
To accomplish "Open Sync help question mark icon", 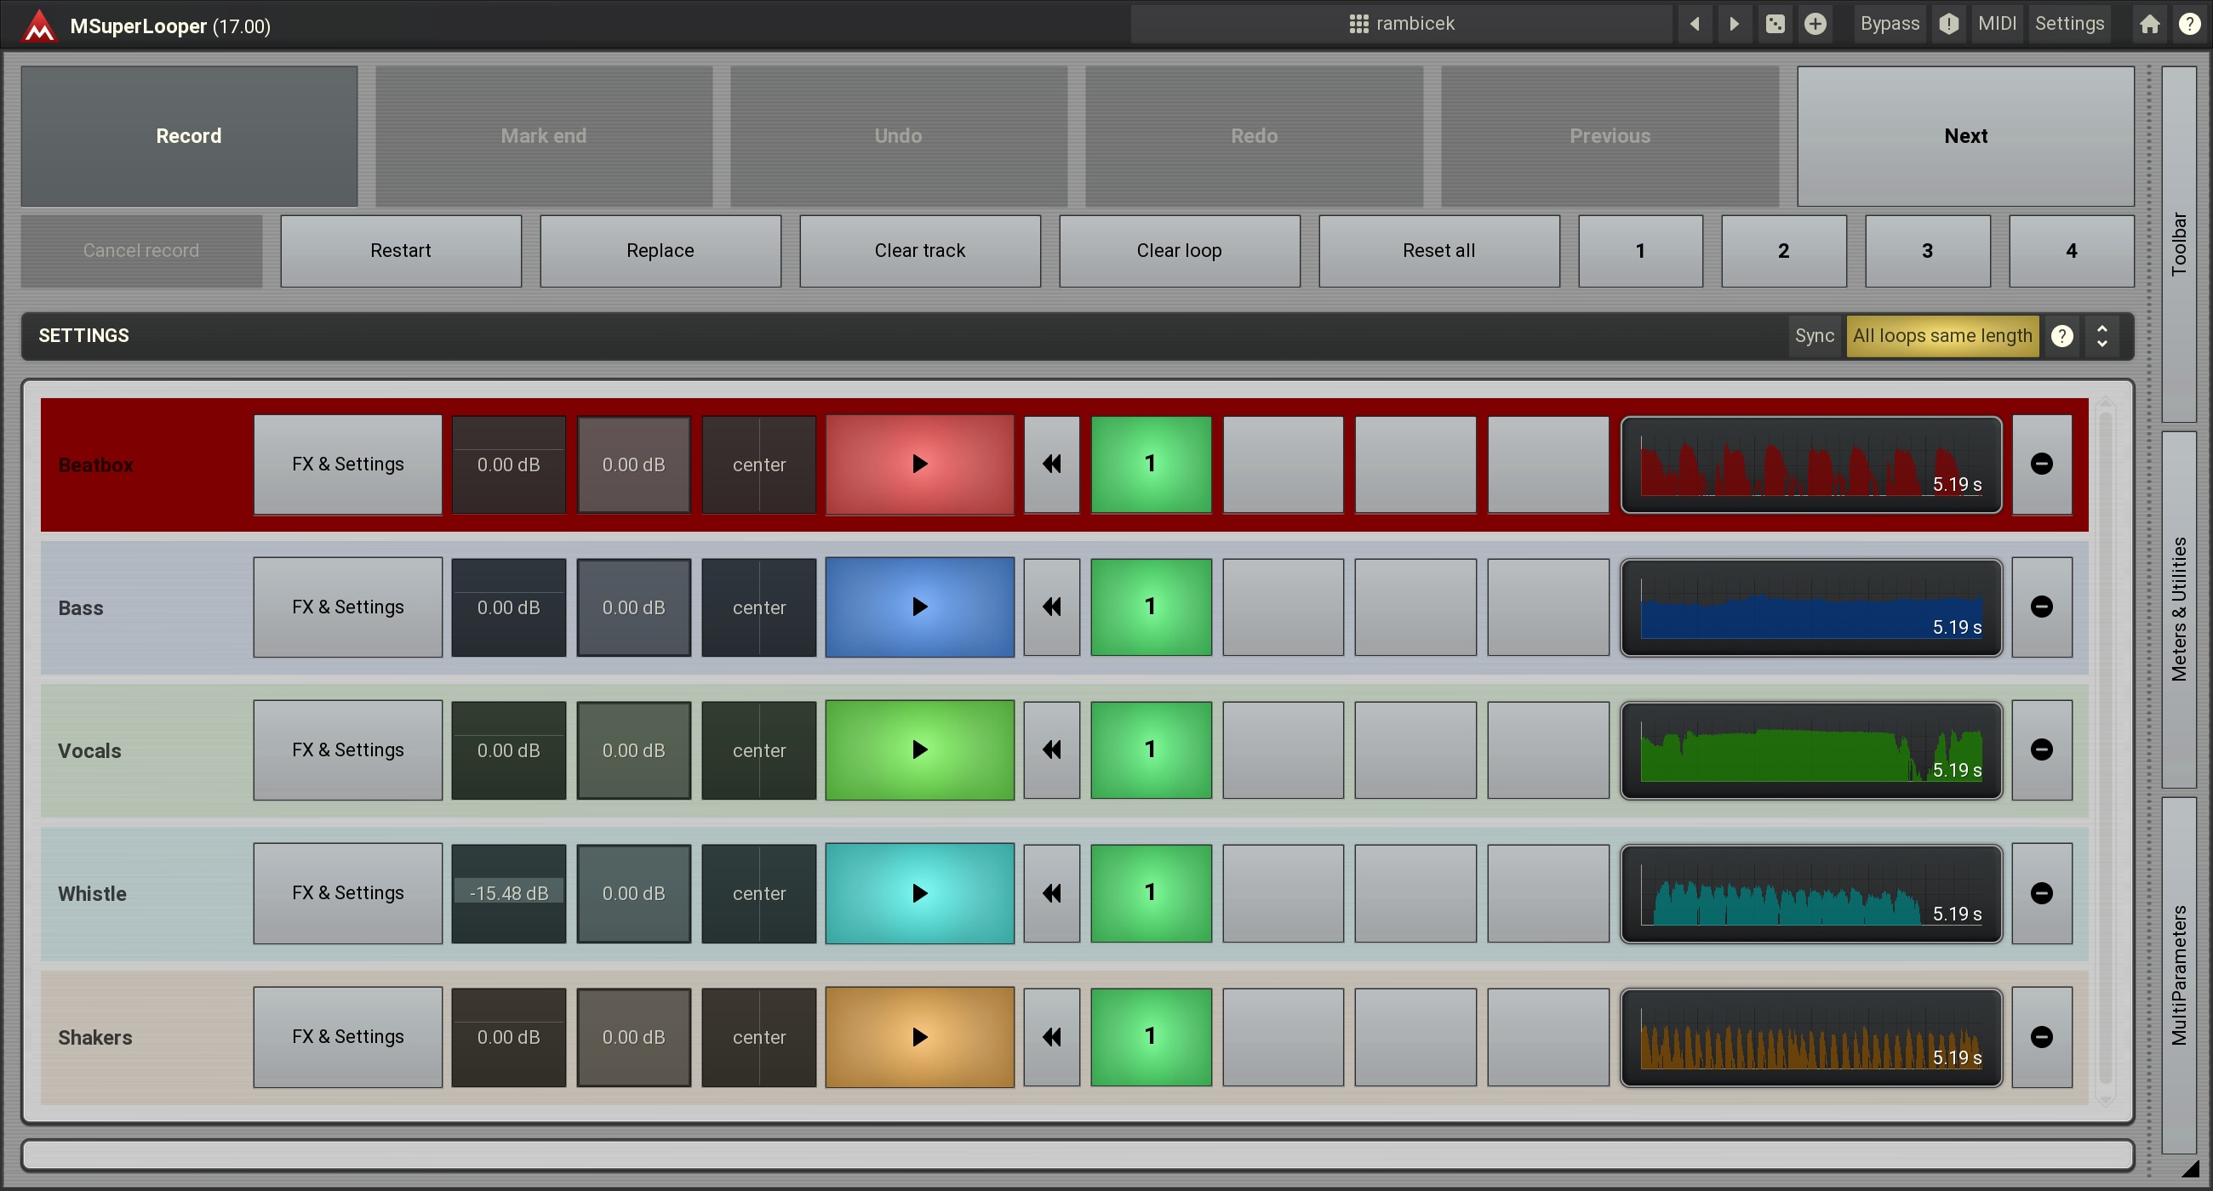I will [2061, 336].
